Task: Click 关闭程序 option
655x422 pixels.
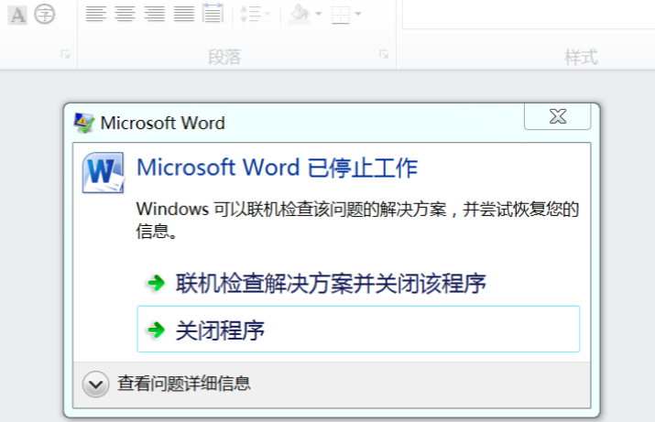Action: pos(358,330)
